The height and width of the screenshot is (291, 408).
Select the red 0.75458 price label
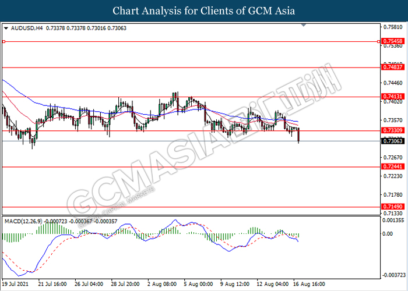[391, 41]
